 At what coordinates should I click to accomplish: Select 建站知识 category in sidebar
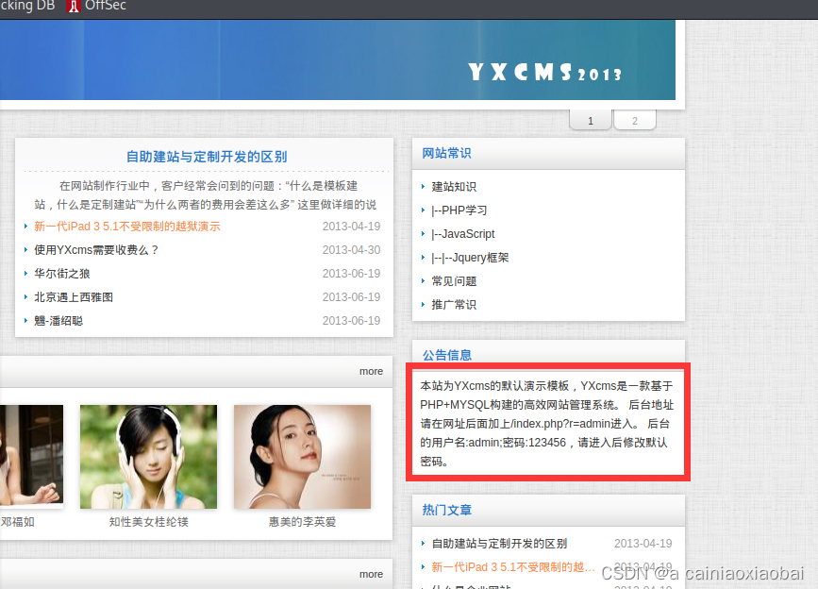point(454,187)
